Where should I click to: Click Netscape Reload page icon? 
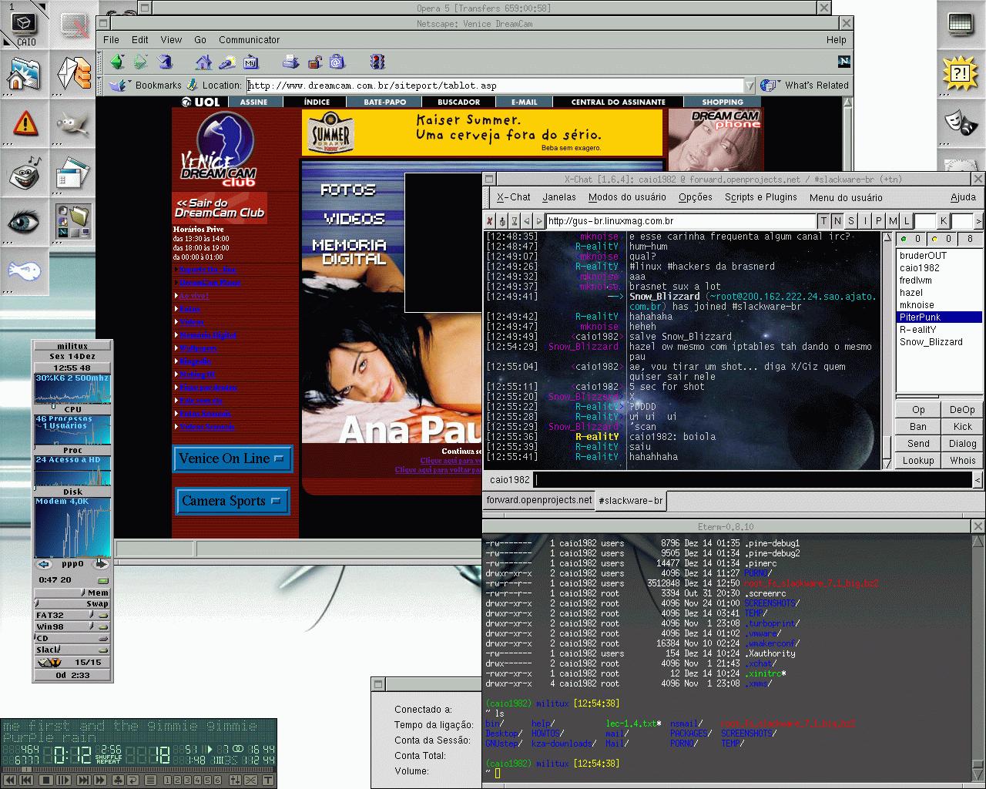pos(164,62)
